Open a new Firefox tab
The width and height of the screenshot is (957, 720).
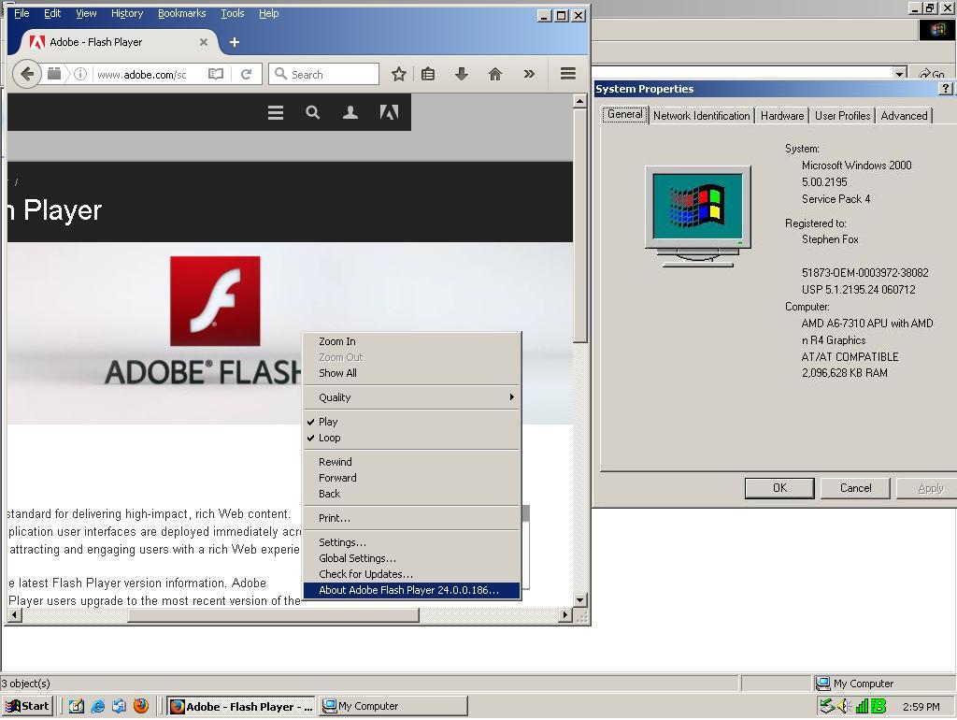tap(235, 42)
